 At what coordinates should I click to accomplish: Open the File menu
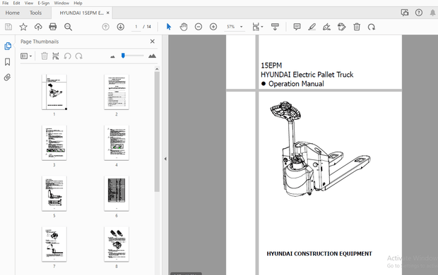point(6,3)
